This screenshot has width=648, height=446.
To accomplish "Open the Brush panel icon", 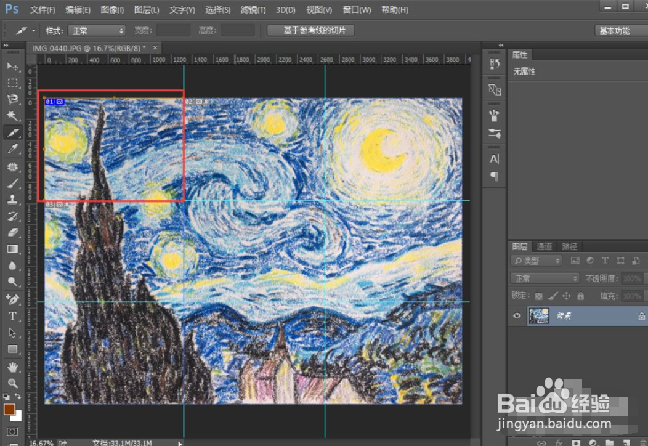I will click(494, 133).
